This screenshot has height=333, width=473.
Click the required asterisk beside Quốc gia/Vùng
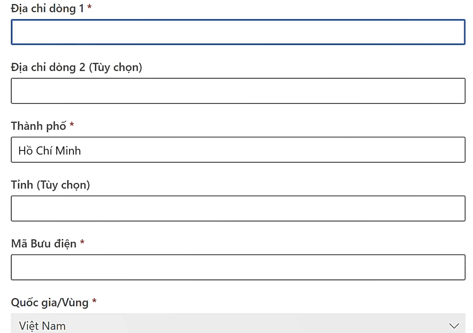tap(95, 302)
